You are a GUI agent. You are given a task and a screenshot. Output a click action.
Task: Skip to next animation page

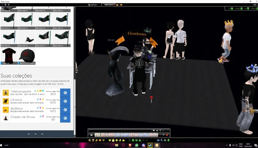[x=163, y=135]
